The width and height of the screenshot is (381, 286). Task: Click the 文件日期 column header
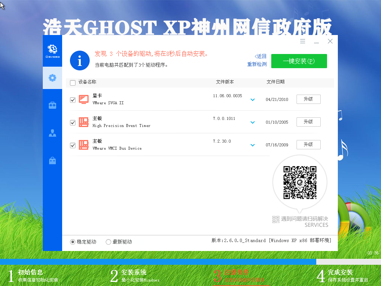[x=275, y=82]
